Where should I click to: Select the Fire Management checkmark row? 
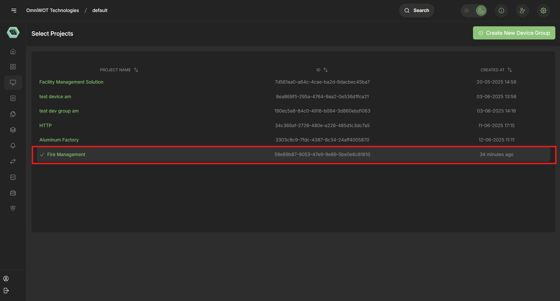click(x=43, y=154)
